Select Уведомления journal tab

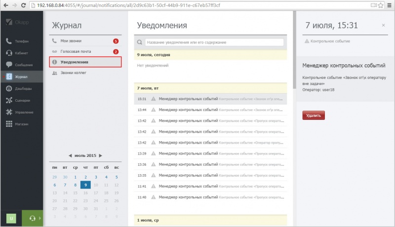click(85, 62)
